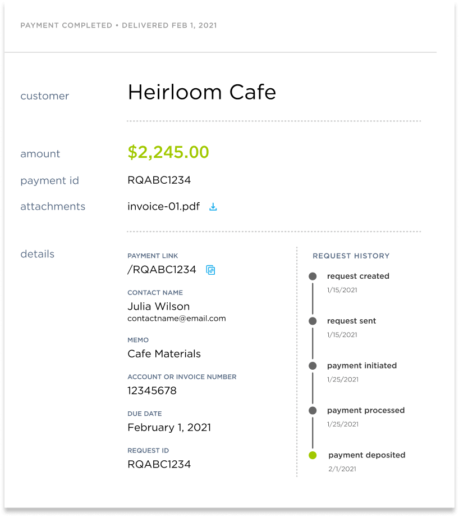
Task: Select the Request ID value at bottom
Action: 159,464
